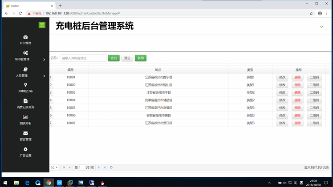Focus the 充电桩地址 name search field
Viewport: 333px width, 187px height.
click(x=83, y=58)
